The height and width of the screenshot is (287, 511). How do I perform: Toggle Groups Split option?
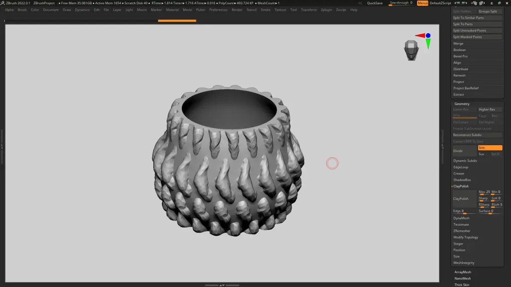[490, 11]
